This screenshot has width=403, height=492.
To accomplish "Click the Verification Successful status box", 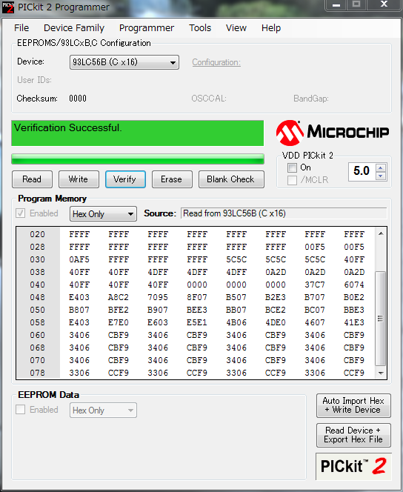I will (x=137, y=133).
